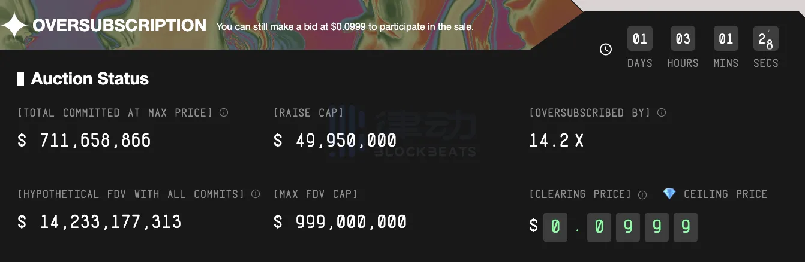This screenshot has height=262, width=805.
Task: Select the Days countdown tile
Action: 639,39
